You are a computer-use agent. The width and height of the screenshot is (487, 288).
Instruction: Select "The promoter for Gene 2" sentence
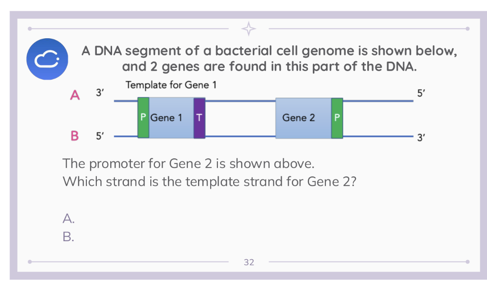click(188, 163)
